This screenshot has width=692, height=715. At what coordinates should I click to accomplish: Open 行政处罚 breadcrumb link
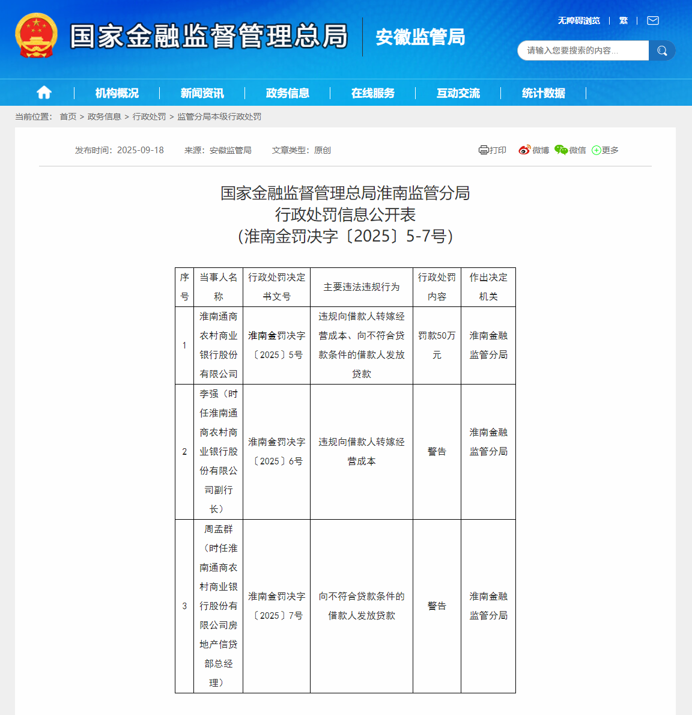tap(149, 117)
